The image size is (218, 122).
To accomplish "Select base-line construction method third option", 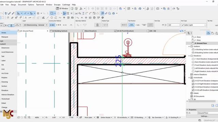I will click(x=64, y=25).
